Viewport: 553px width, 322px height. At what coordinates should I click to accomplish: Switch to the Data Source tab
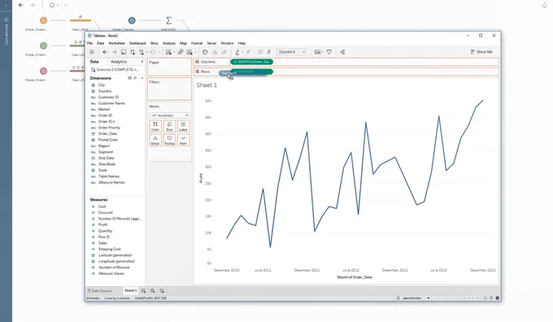[x=100, y=290]
